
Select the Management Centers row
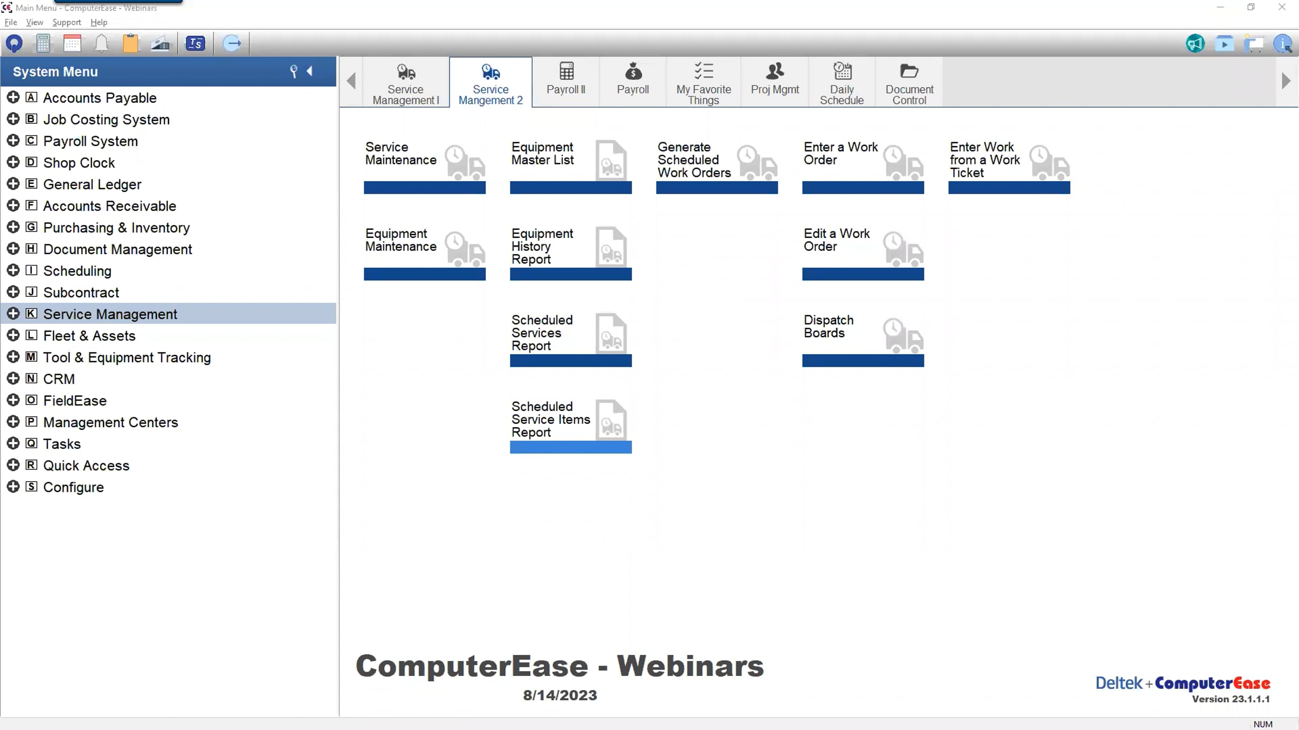click(168, 422)
